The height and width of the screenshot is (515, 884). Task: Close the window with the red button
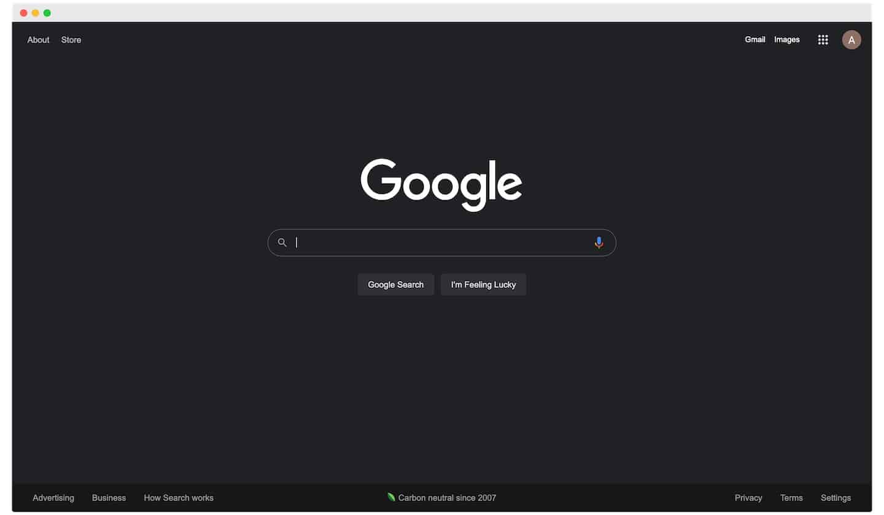24,13
